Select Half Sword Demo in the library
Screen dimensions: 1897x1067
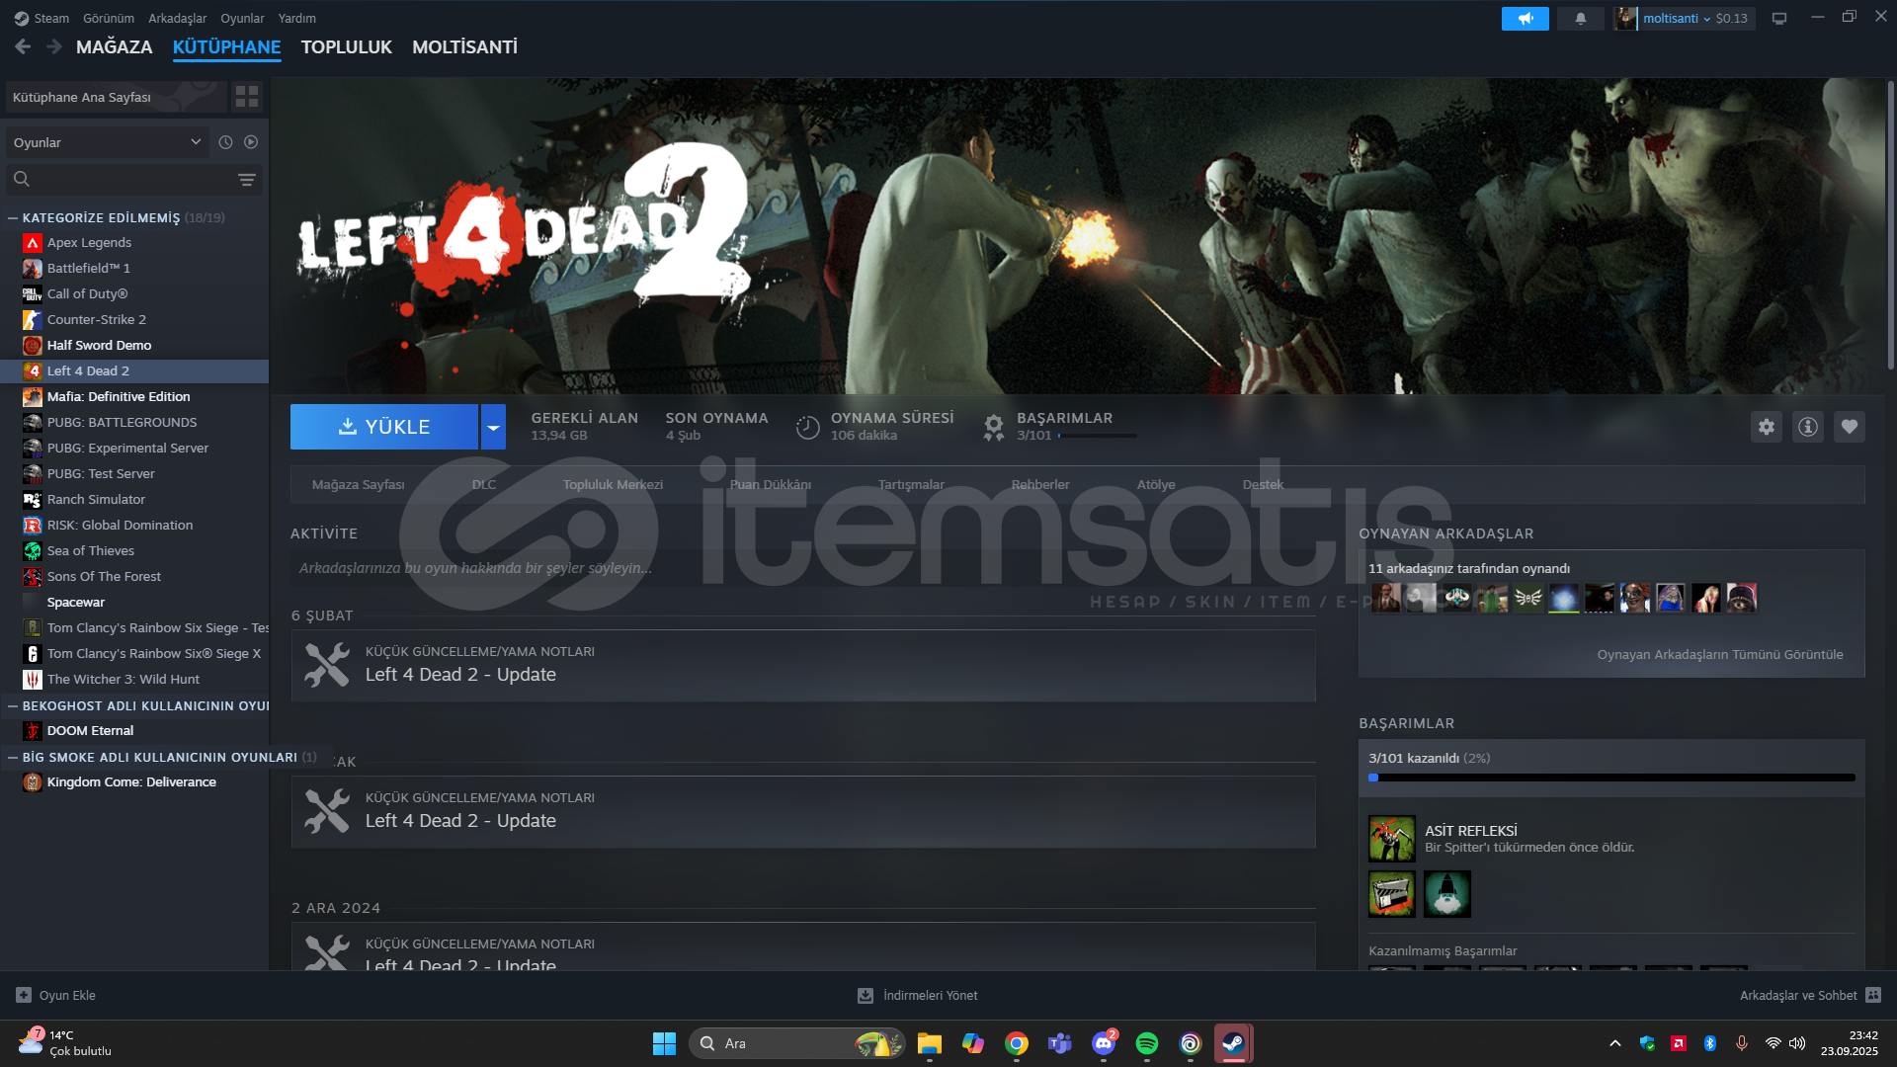tap(134, 345)
